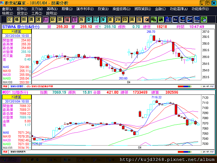Click the 256.70 high label on upper chart
The height and width of the screenshot is (163, 217).
coord(151,32)
